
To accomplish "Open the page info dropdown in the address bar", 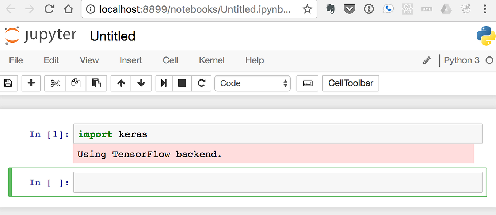I will point(90,9).
